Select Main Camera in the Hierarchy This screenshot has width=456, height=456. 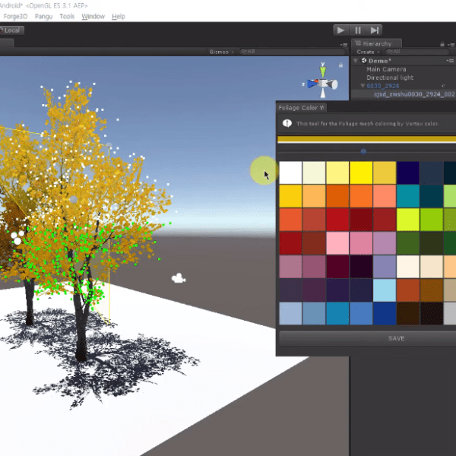(386, 69)
